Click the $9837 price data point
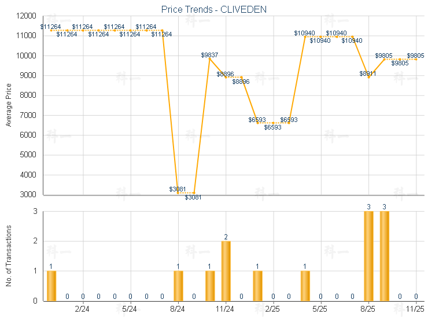This screenshot has width=428, height=318. 210,58
